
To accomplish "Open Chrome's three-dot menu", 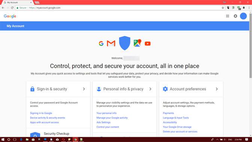I will pos(249,8).
